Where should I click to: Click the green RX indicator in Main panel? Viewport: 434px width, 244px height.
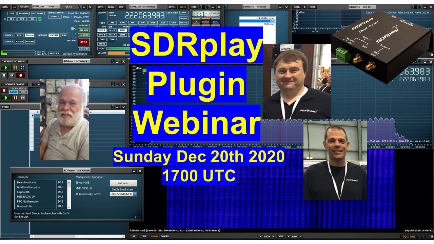point(40,19)
